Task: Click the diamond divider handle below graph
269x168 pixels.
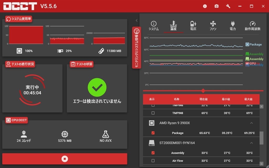Action: tap(203, 91)
